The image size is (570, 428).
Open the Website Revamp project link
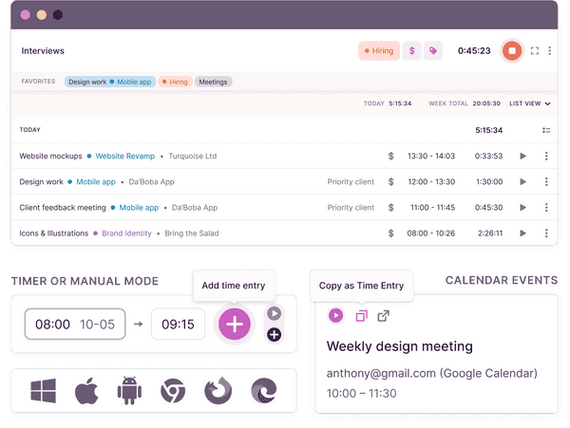click(125, 156)
